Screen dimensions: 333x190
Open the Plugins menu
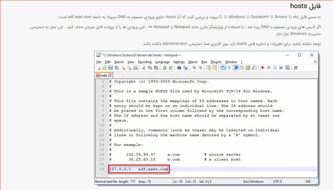click(216, 62)
